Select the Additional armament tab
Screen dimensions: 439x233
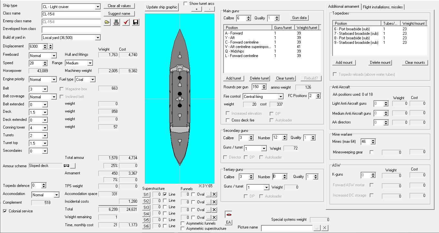coord(344,7)
